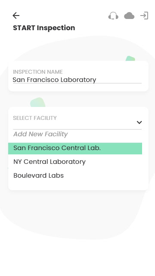Click the INSPECTION NAME label
155x276 pixels.
point(38,72)
